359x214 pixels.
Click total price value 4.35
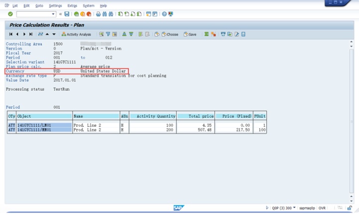coord(207,125)
